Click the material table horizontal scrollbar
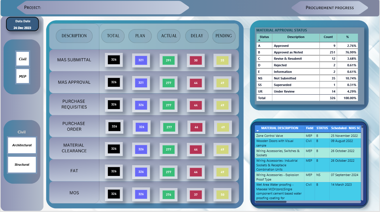The width and height of the screenshot is (380, 212). pyautogui.click(x=271, y=202)
